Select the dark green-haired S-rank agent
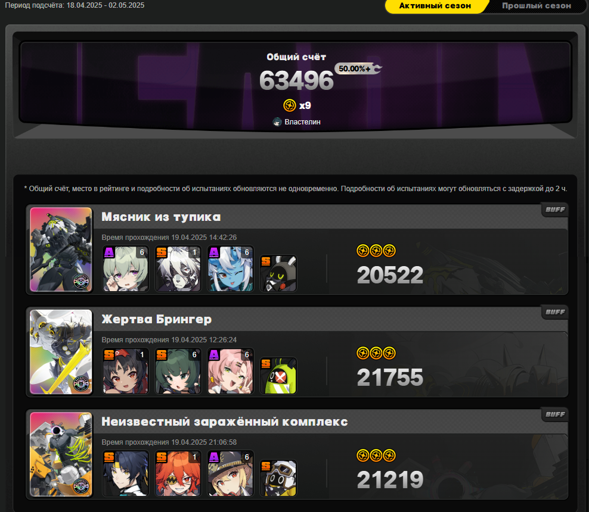 click(178, 371)
